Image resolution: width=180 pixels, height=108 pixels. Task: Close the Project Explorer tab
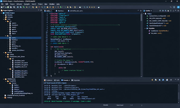pyautogui.click(x=14, y=10)
